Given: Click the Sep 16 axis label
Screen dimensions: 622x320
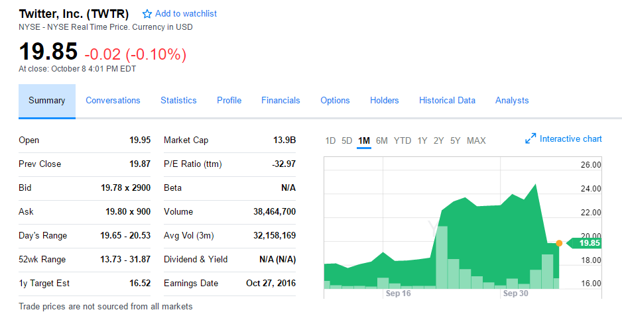Looking at the screenshot, I should coord(398,293).
